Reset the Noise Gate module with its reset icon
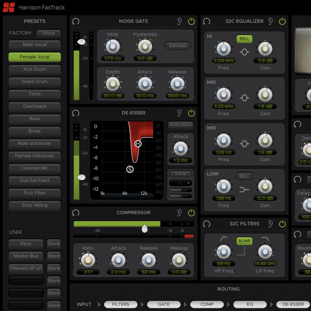Viewport: 311px width, 311px height. click(75, 21)
